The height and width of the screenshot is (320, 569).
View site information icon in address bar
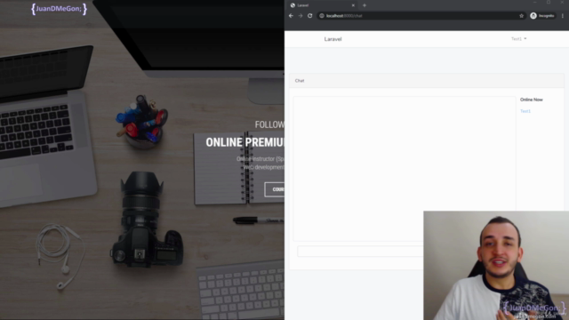322,16
